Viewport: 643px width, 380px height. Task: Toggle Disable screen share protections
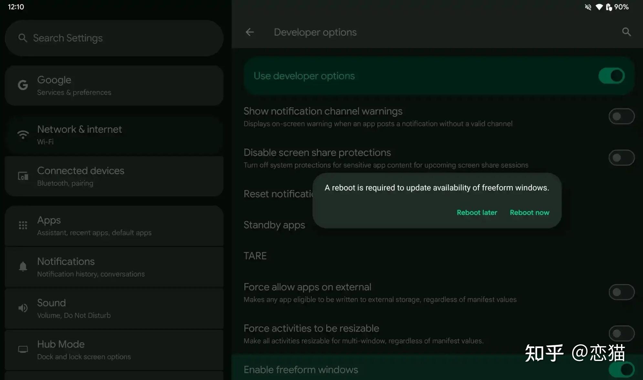[x=622, y=158]
